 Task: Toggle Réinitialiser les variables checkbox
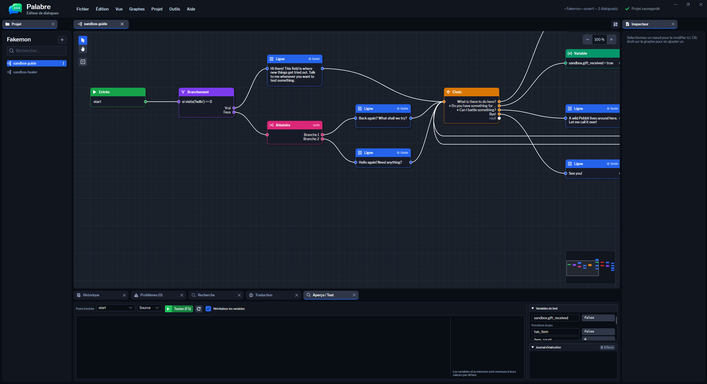coord(208,309)
